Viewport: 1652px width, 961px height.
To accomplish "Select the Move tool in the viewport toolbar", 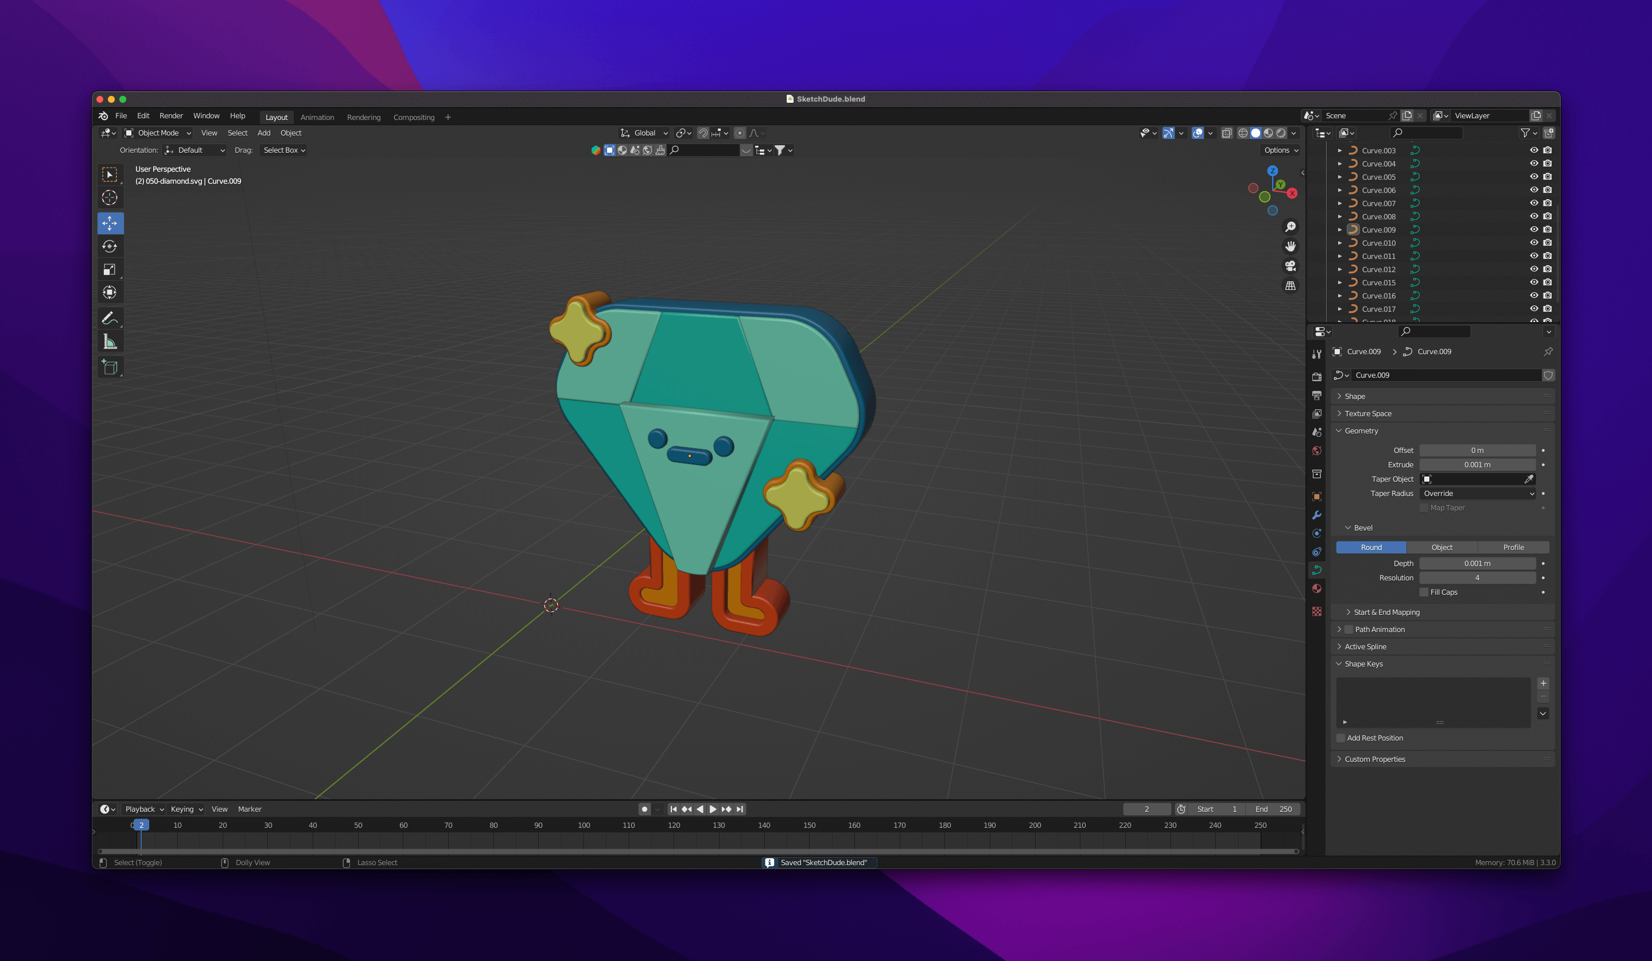I will [110, 223].
